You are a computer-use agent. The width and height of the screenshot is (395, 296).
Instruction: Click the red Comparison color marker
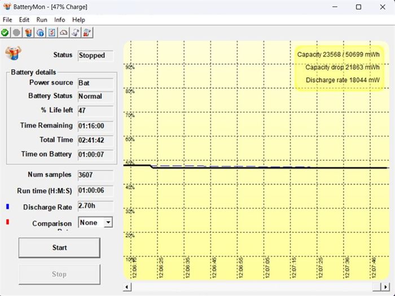click(x=7, y=222)
